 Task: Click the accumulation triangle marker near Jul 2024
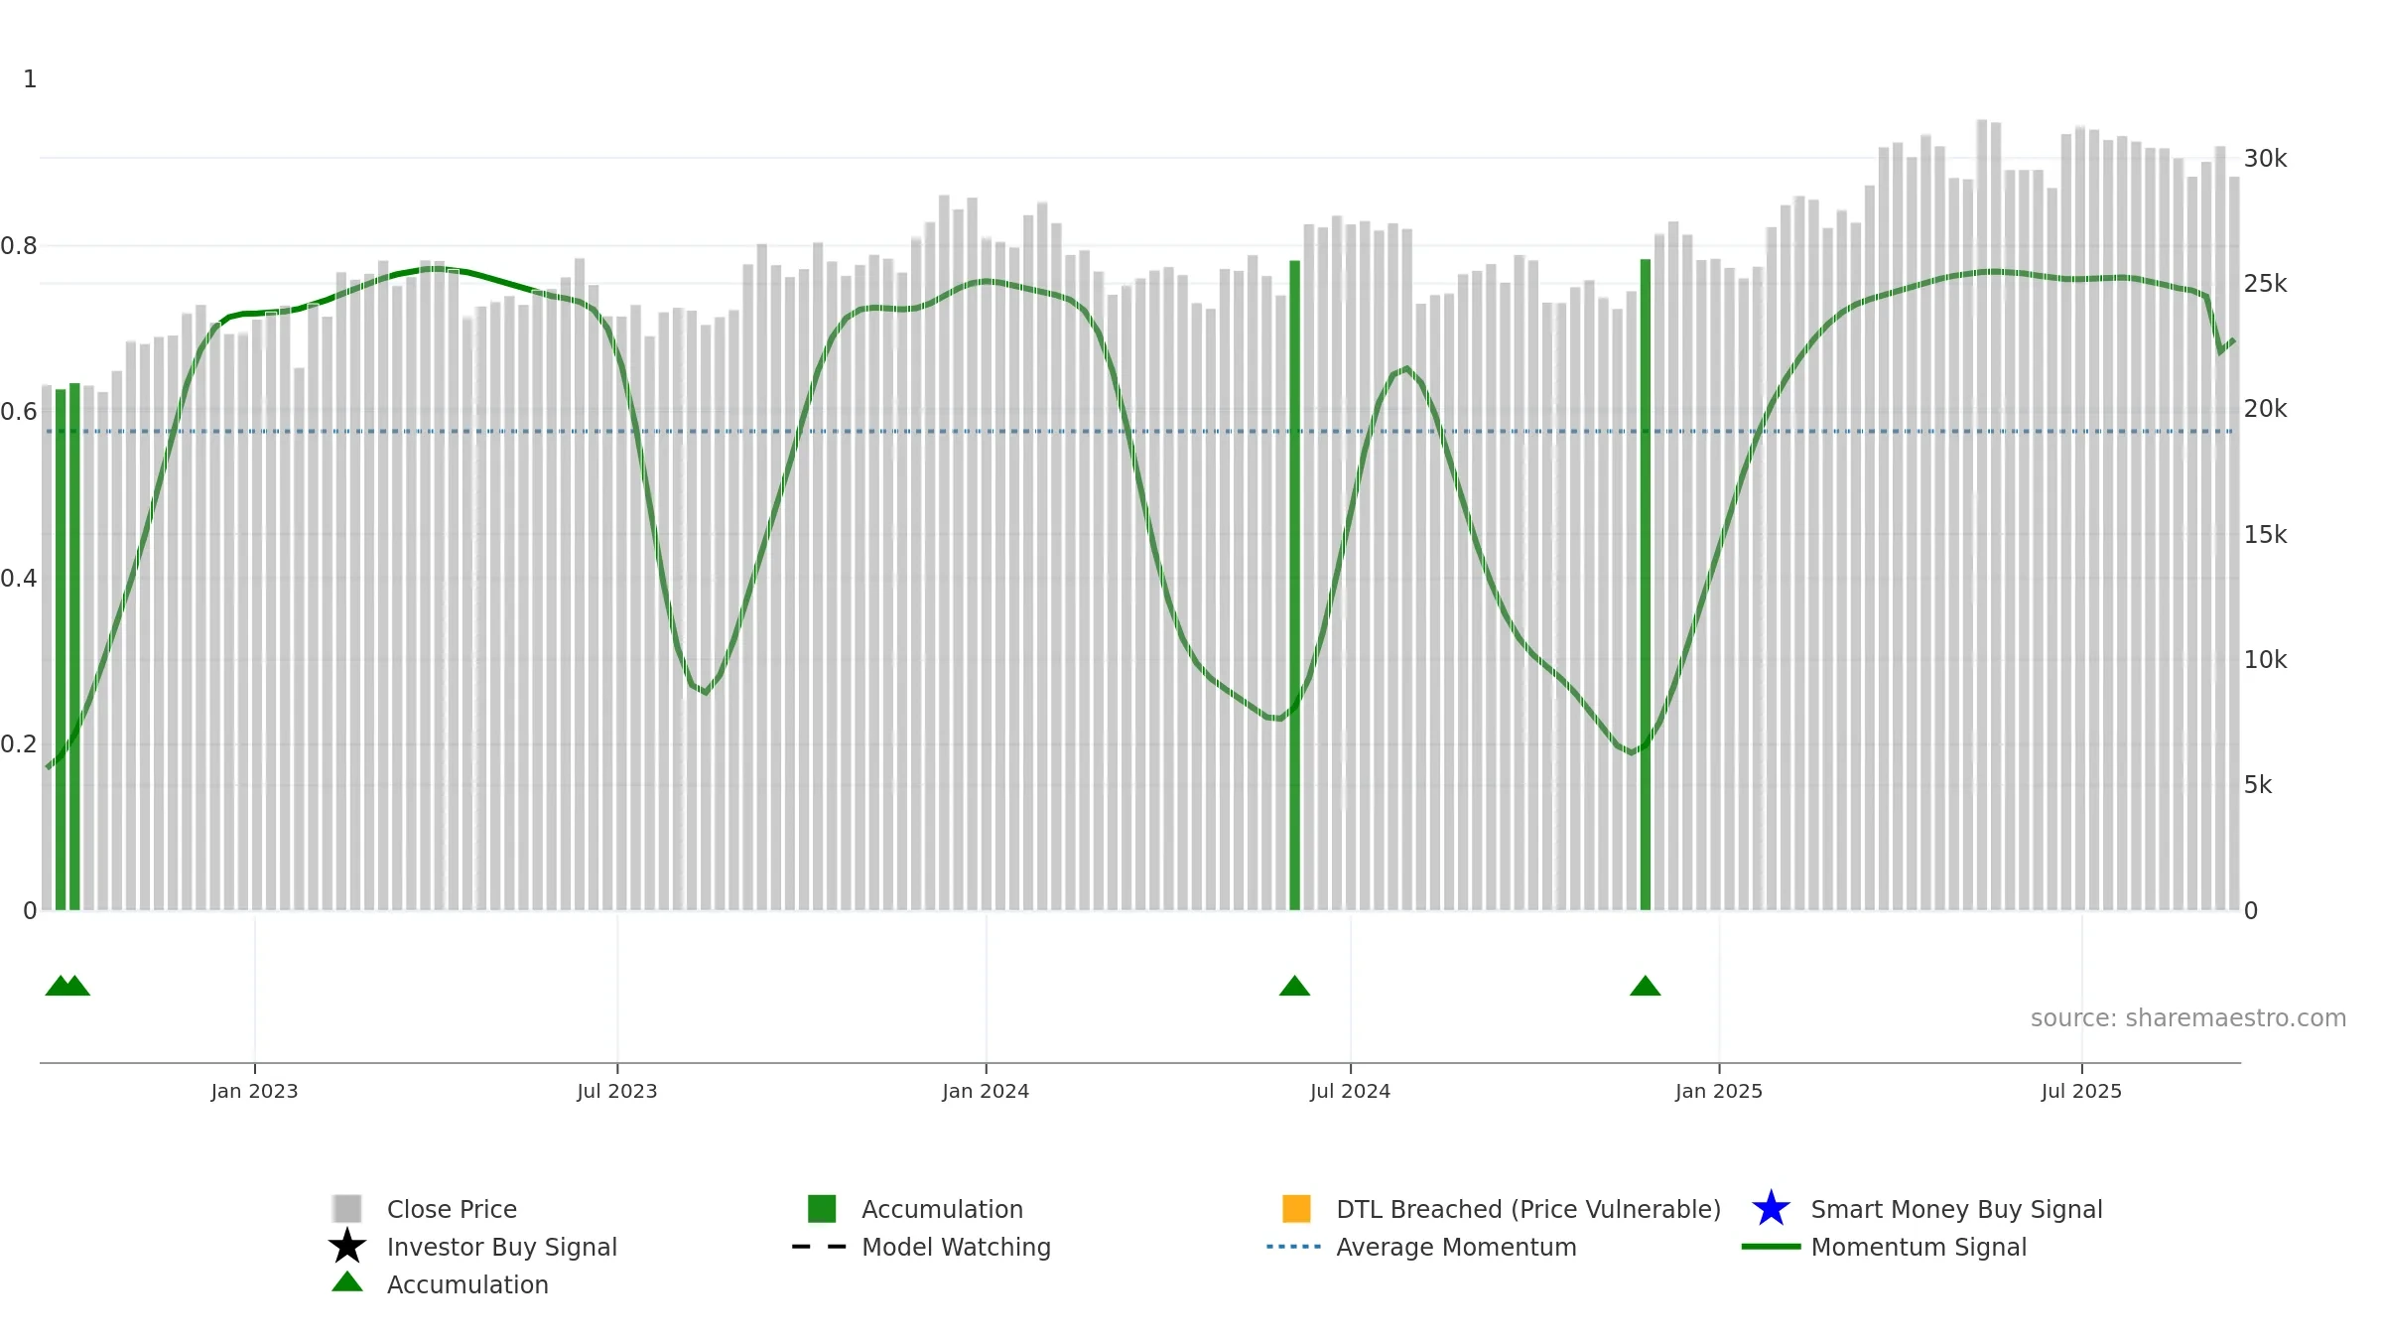[x=1294, y=986]
